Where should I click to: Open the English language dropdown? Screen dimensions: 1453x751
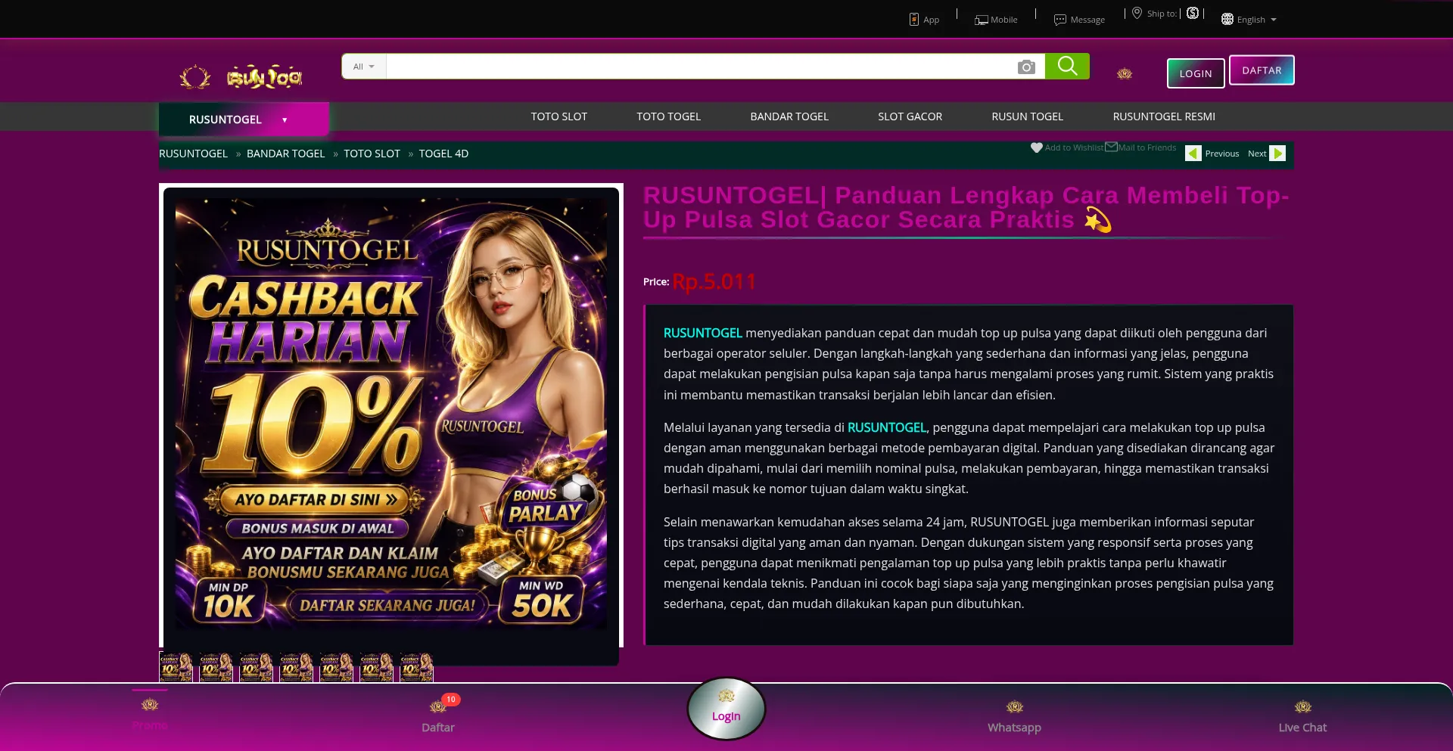point(1256,20)
